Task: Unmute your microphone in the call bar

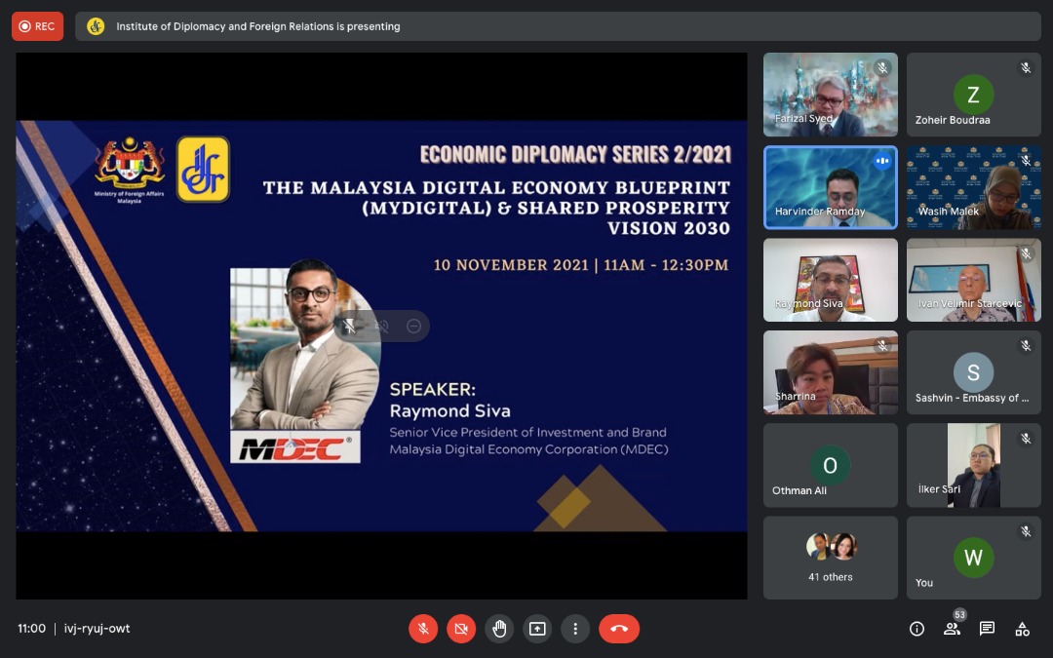Action: point(423,629)
